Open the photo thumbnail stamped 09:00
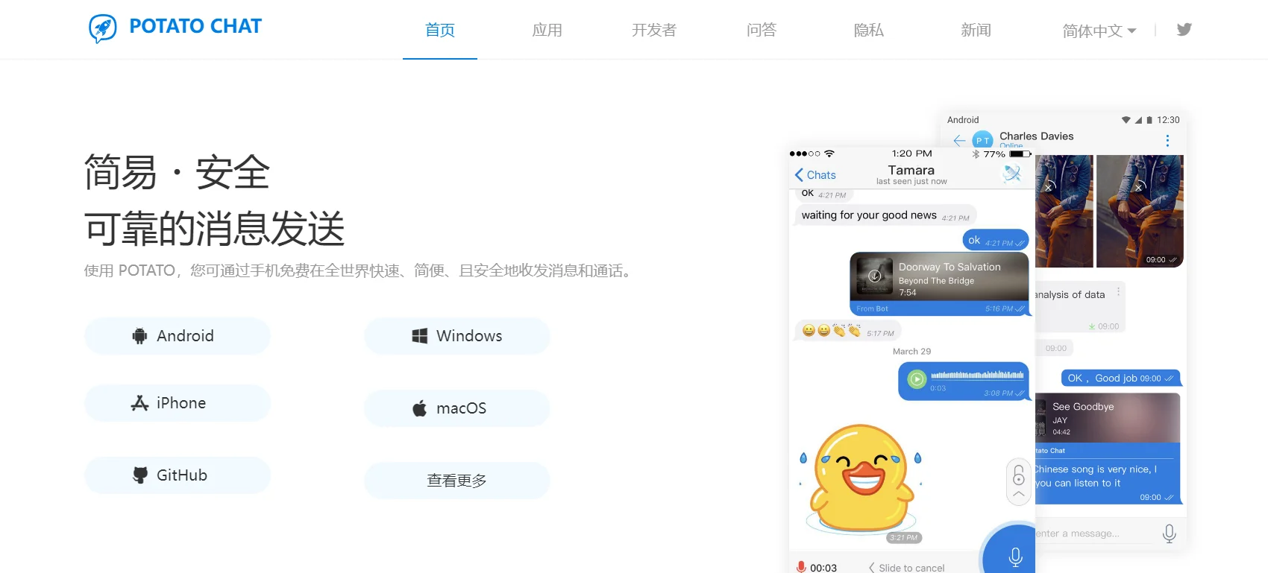The image size is (1268, 573). 1140,211
